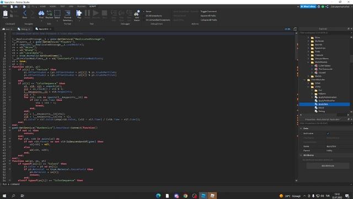Expand the Other folder
The height and width of the screenshot is (199, 353).
[x=308, y=83]
